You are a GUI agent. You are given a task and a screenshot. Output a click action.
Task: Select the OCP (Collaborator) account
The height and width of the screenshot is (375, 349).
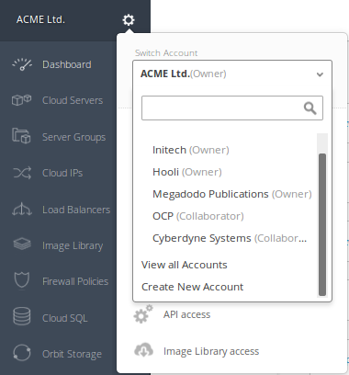[198, 216]
